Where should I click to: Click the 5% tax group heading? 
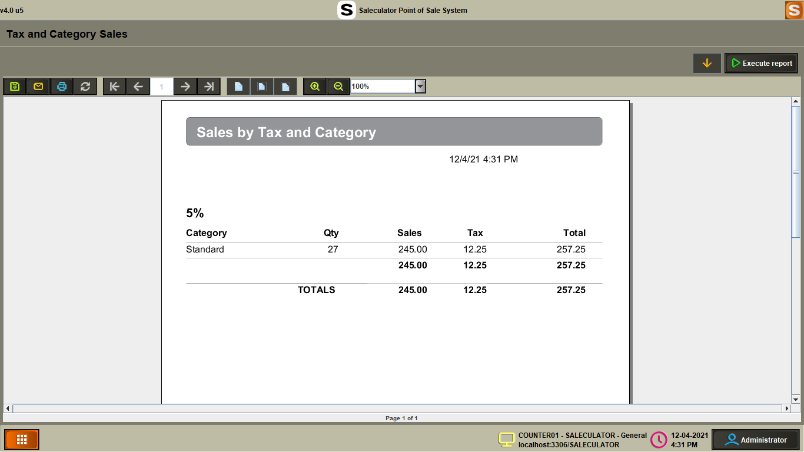(x=195, y=213)
